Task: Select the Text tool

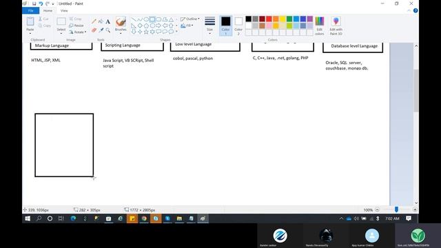Action: 107,21
